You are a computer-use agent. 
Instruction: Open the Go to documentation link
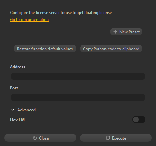(x=29, y=20)
